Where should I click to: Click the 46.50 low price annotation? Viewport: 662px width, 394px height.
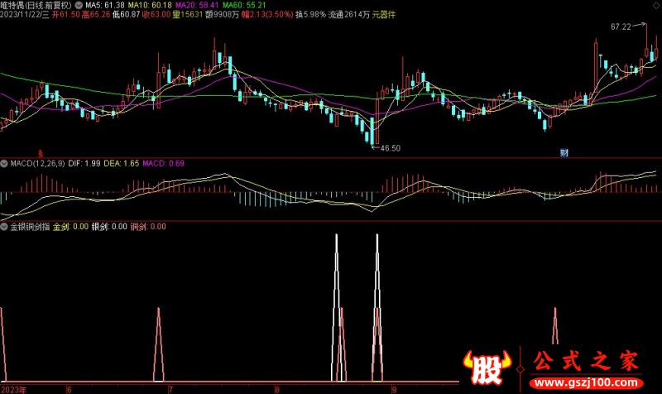390,148
